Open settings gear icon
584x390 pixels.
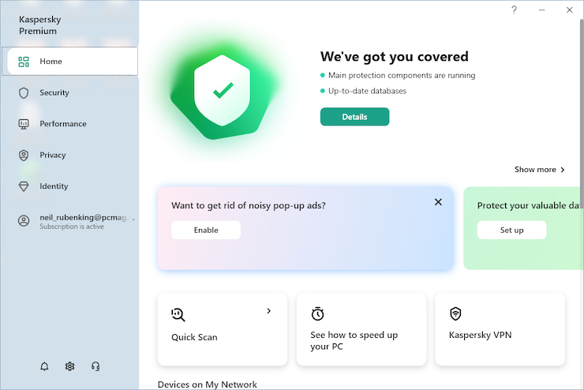tap(69, 366)
